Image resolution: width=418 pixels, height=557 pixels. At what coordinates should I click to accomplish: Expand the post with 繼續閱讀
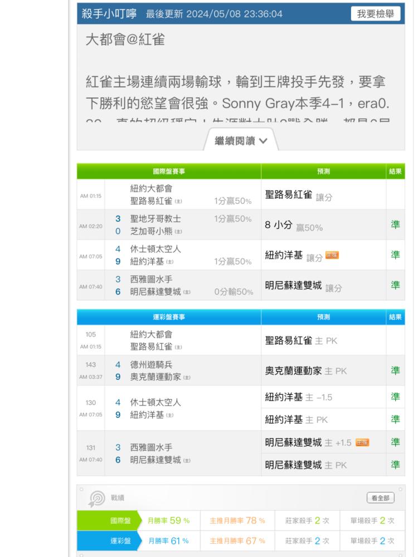point(241,141)
